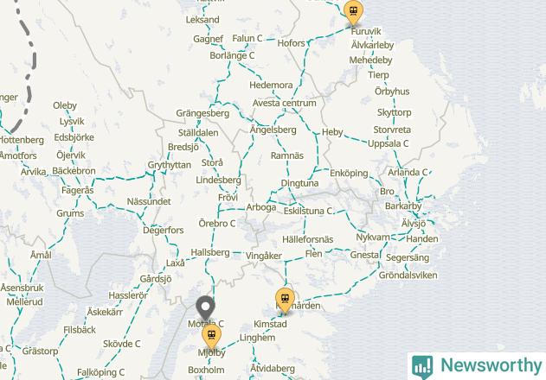Click the Skövde C station label

pos(121,344)
